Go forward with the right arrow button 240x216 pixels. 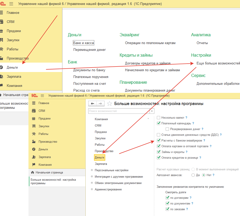tap(100, 104)
